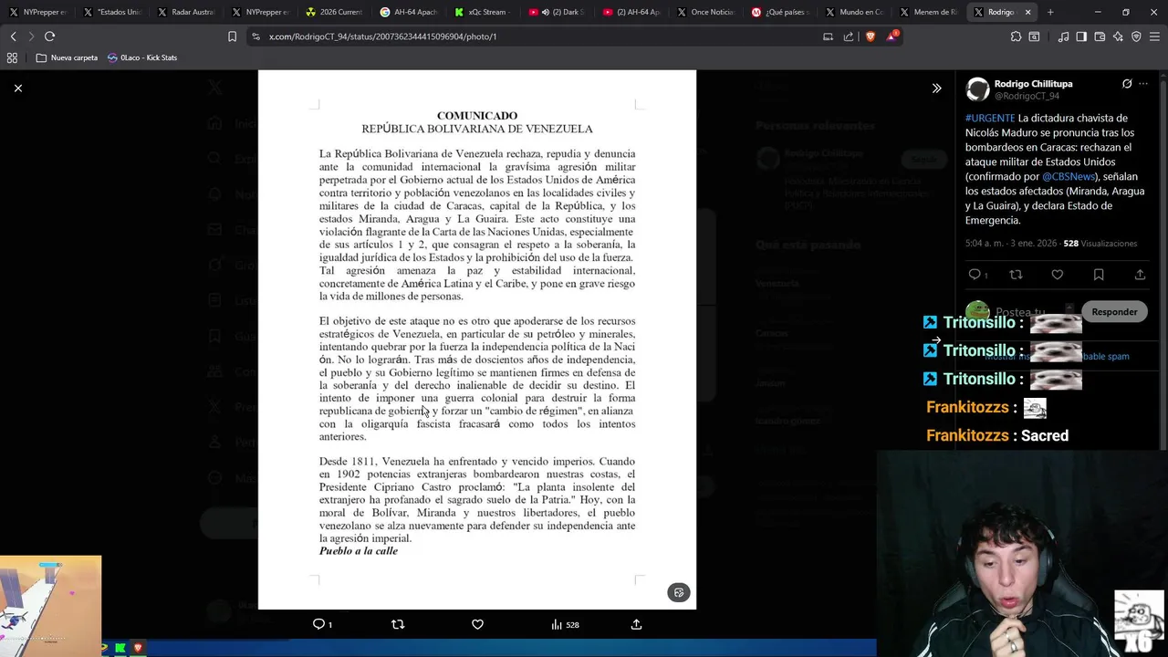Open a new browser tab
The width and height of the screenshot is (1168, 657).
tap(1050, 12)
